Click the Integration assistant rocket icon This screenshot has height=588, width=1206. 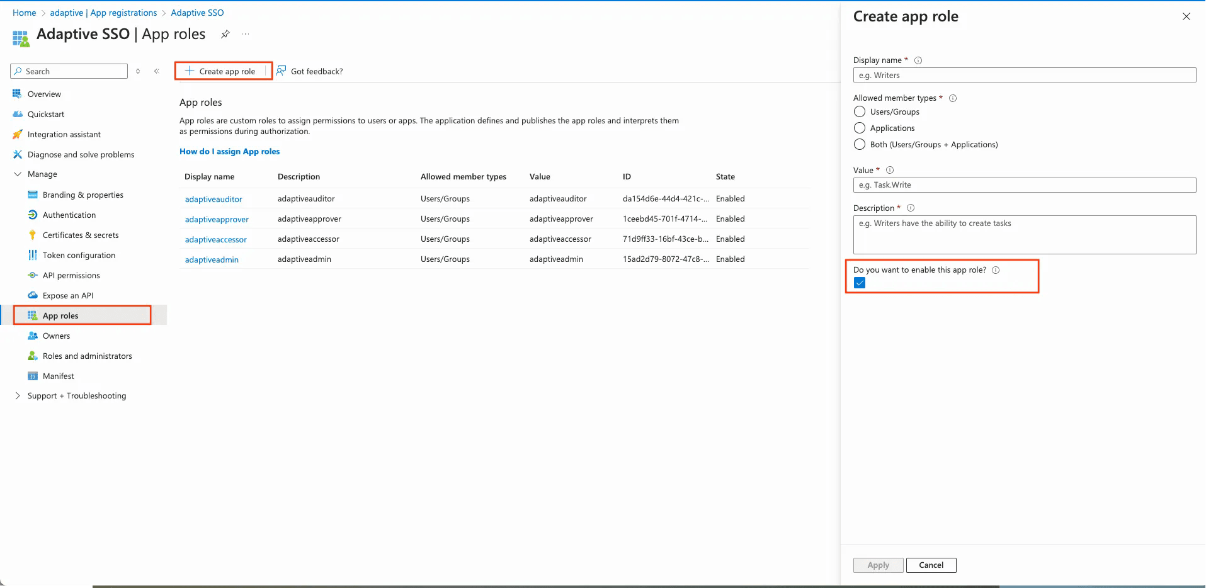[17, 134]
